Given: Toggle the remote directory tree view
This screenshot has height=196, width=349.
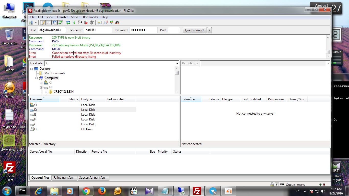Looking at the screenshot, I should [54, 22].
